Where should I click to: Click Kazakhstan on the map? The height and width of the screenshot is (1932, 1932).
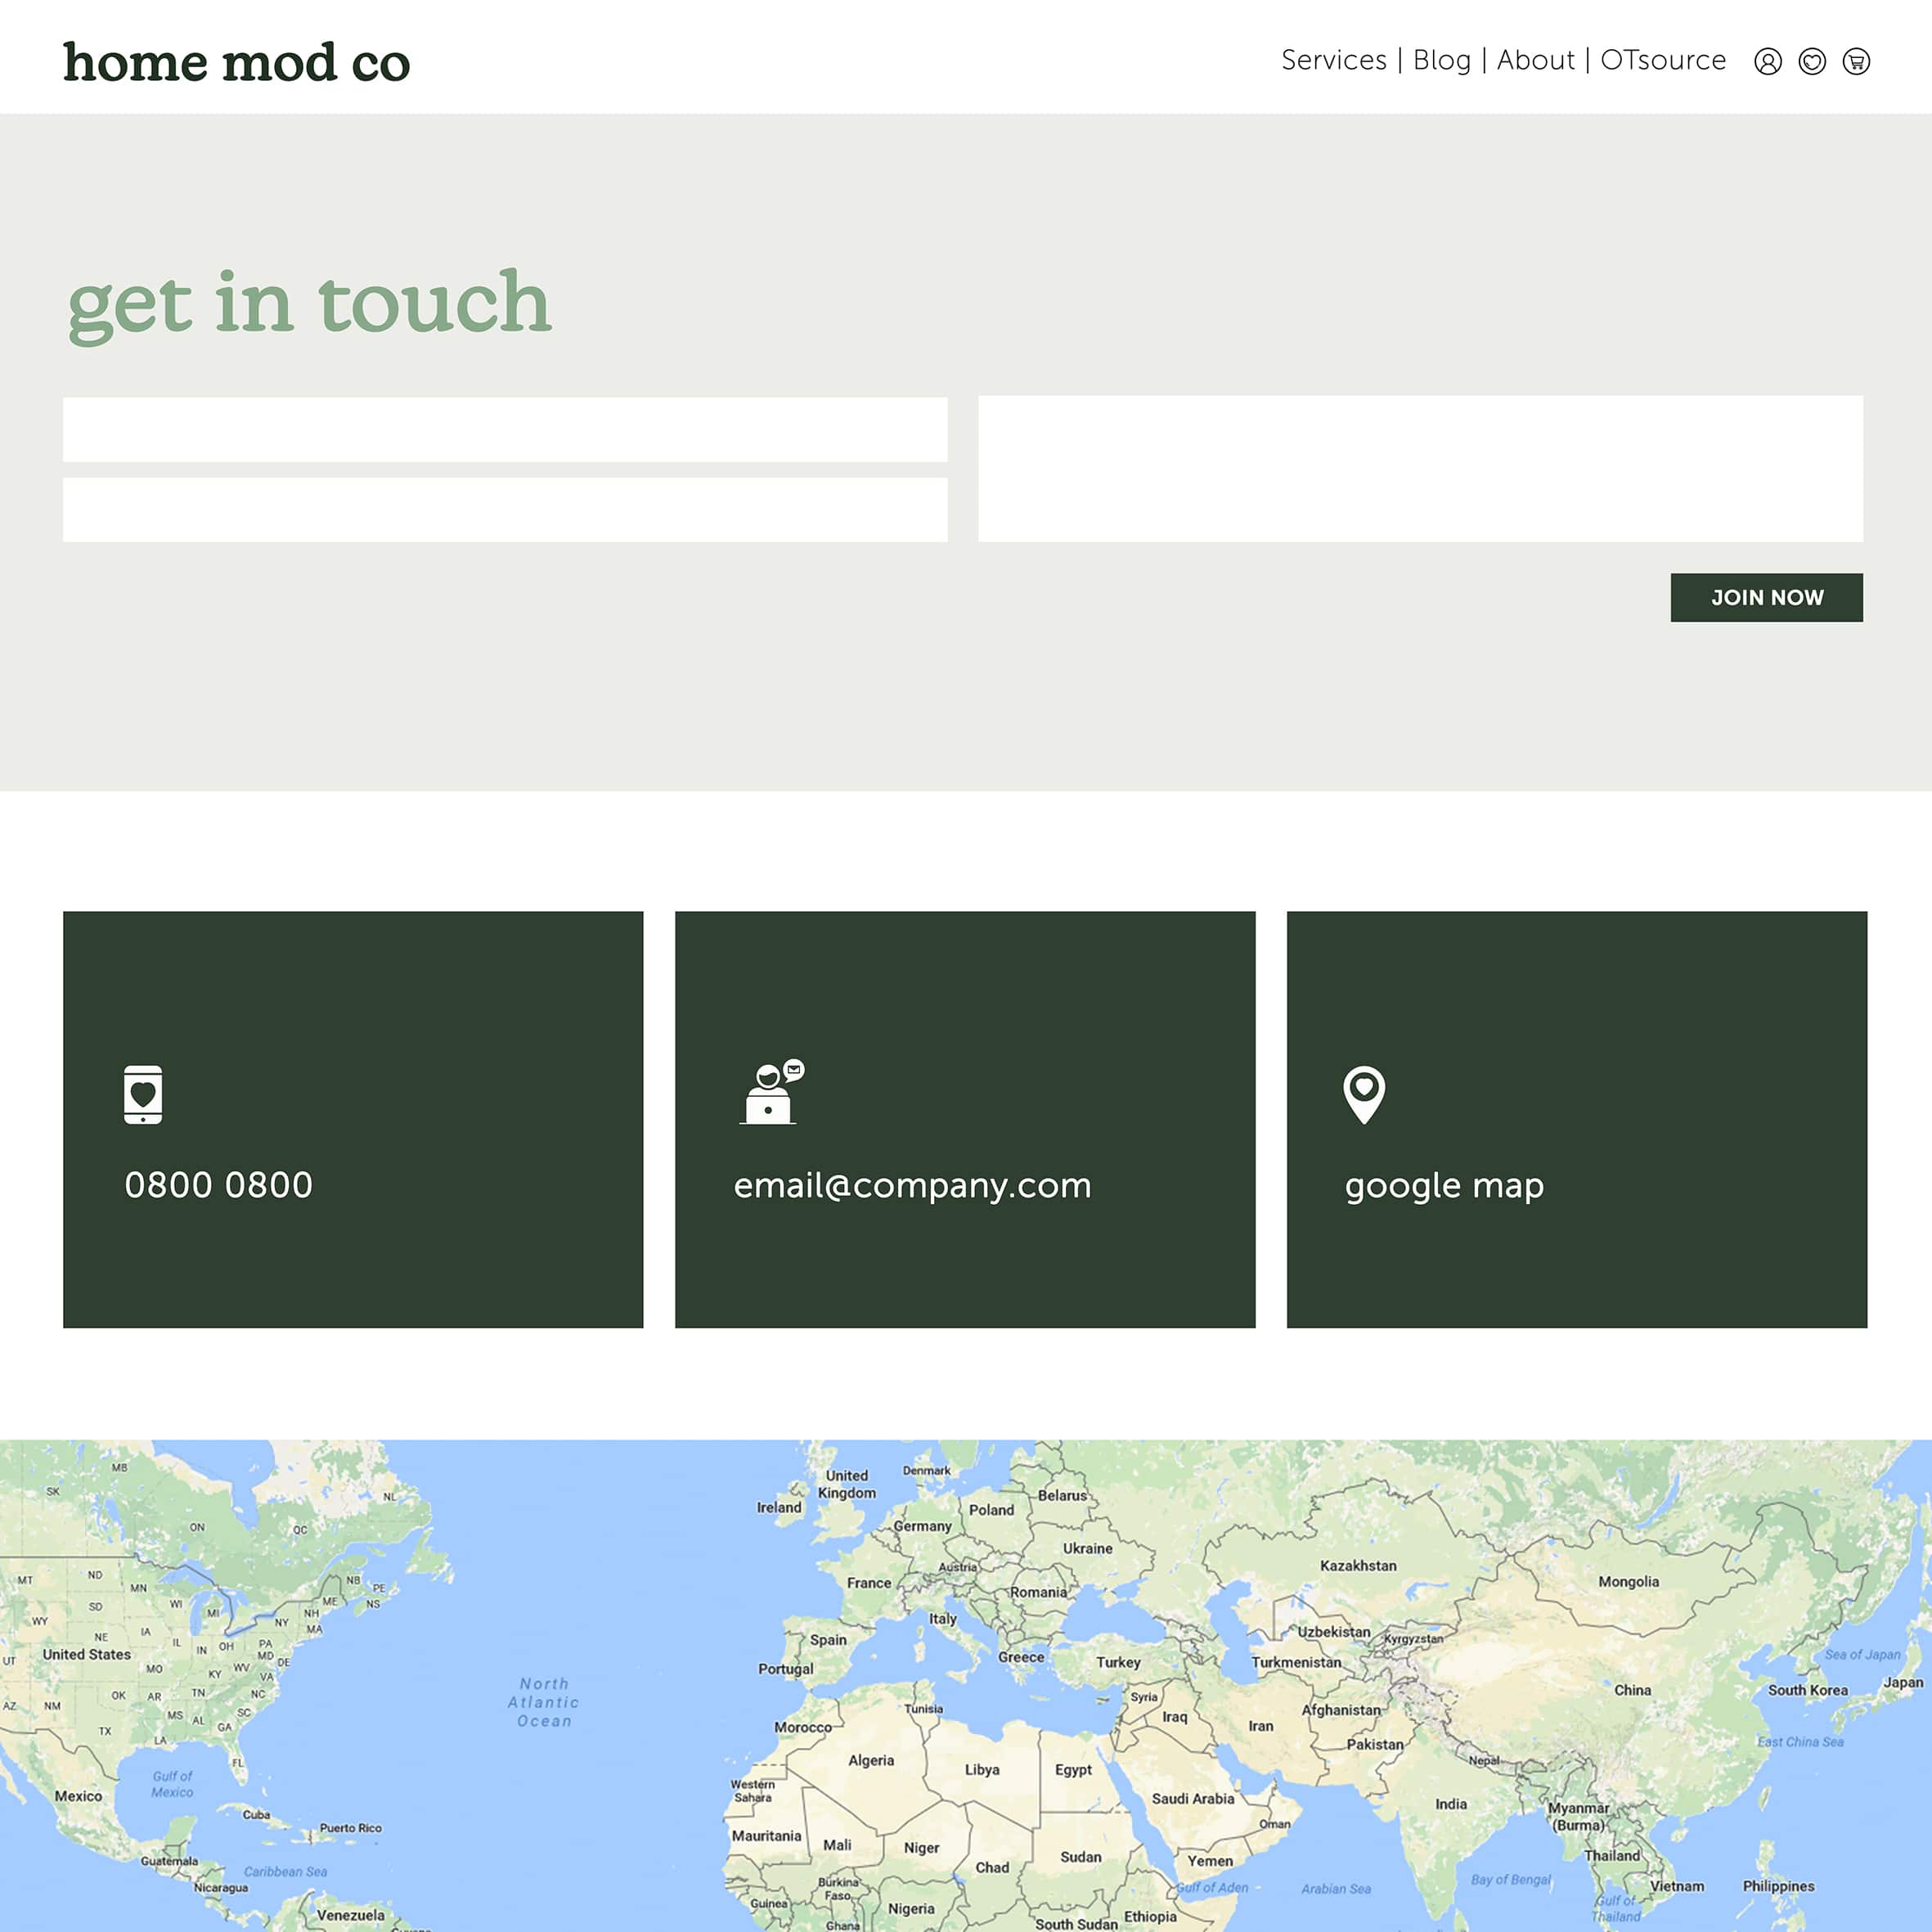(1357, 1566)
